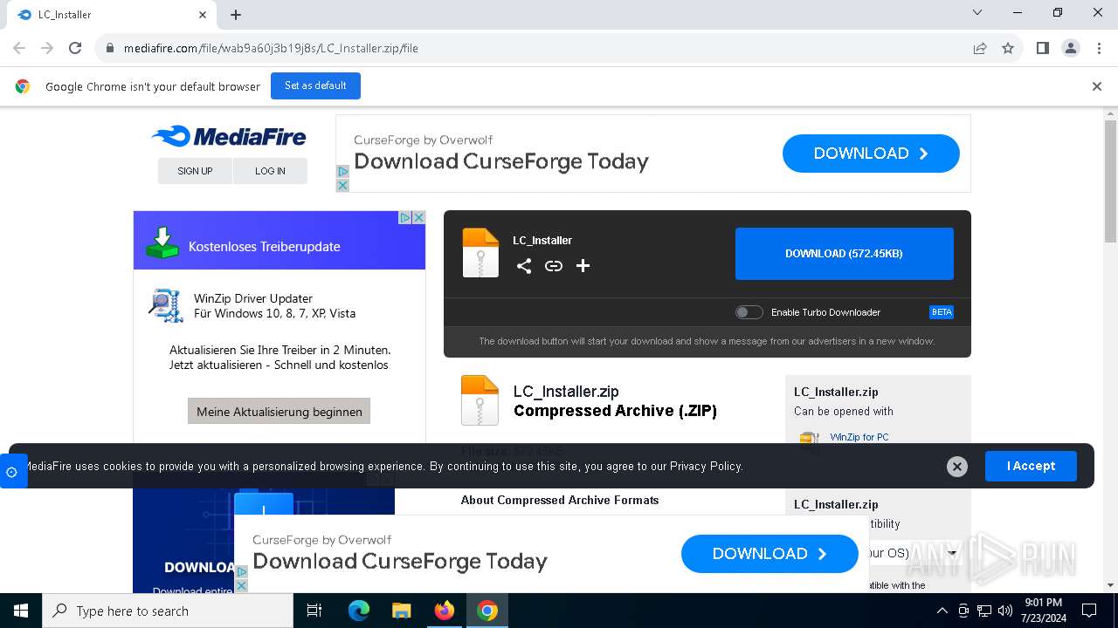
Task: Close the LC_Installer tab
Action: pos(203,14)
